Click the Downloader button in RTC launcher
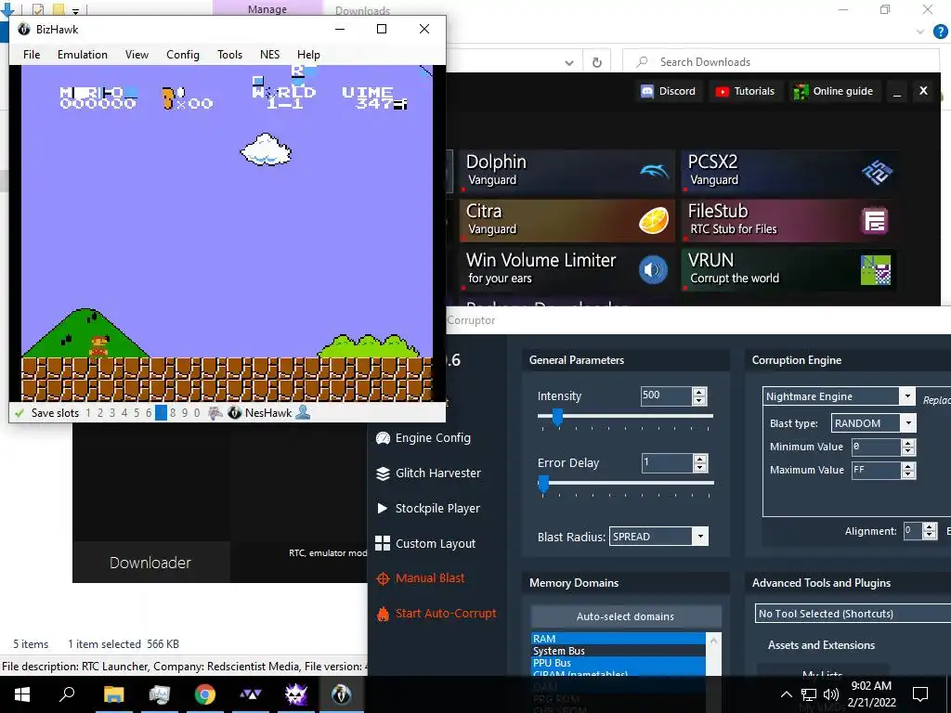 pos(150,563)
